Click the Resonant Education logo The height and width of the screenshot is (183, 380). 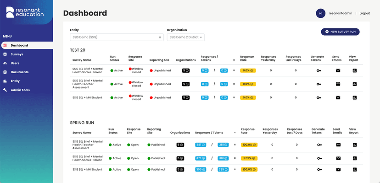(x=25, y=12)
